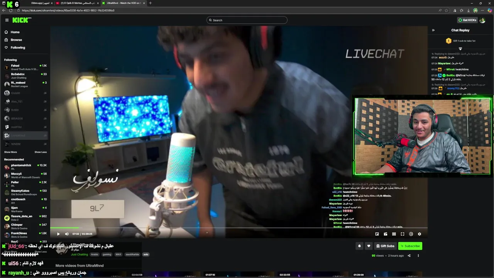Open RL_waleed channel in Following
The height and width of the screenshot is (278, 494).
click(x=25, y=84)
